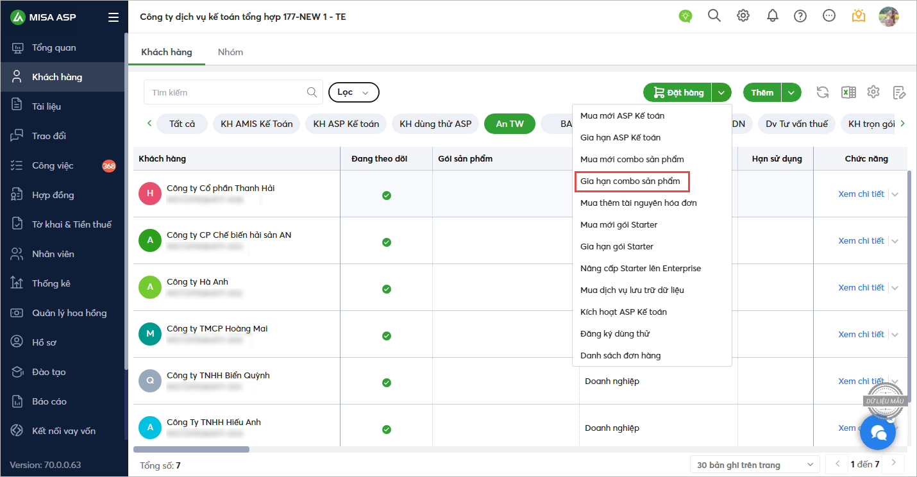Click the Hồ sơ profile icon
Image resolution: width=917 pixels, height=477 pixels.
click(x=17, y=342)
